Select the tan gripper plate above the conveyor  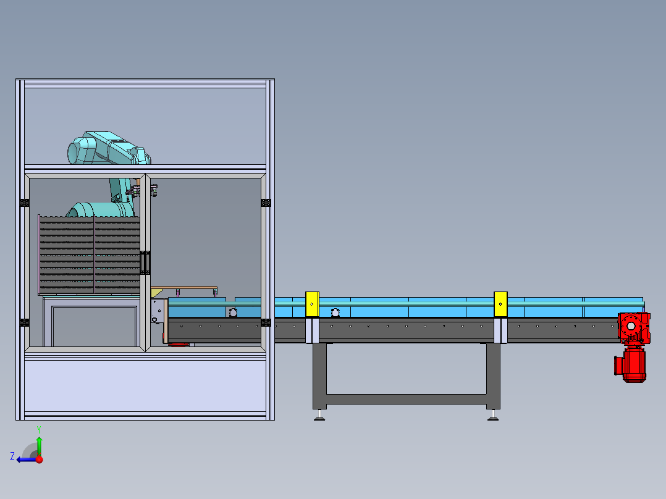coord(184,288)
